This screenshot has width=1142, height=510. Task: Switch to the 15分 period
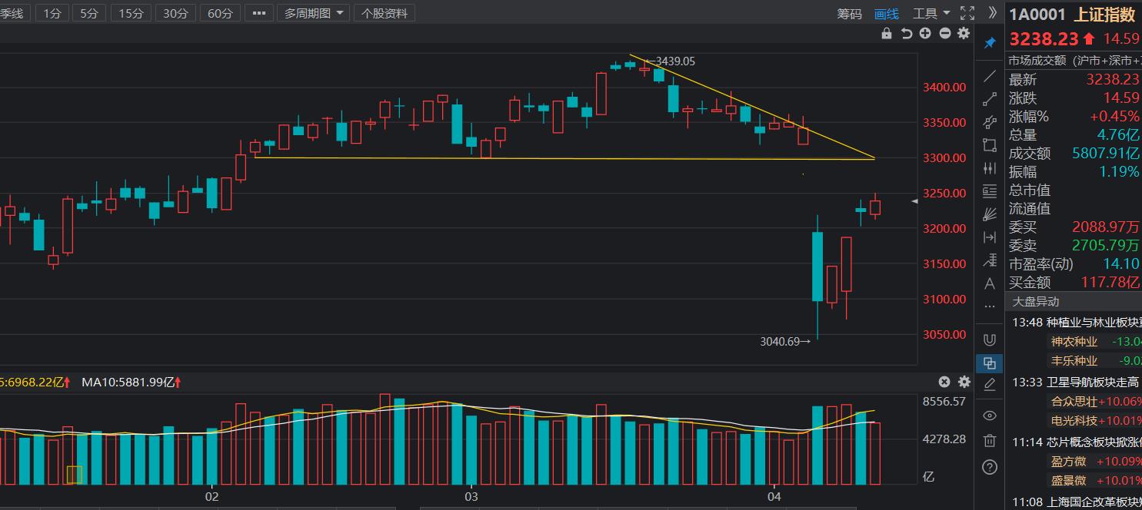(x=131, y=13)
